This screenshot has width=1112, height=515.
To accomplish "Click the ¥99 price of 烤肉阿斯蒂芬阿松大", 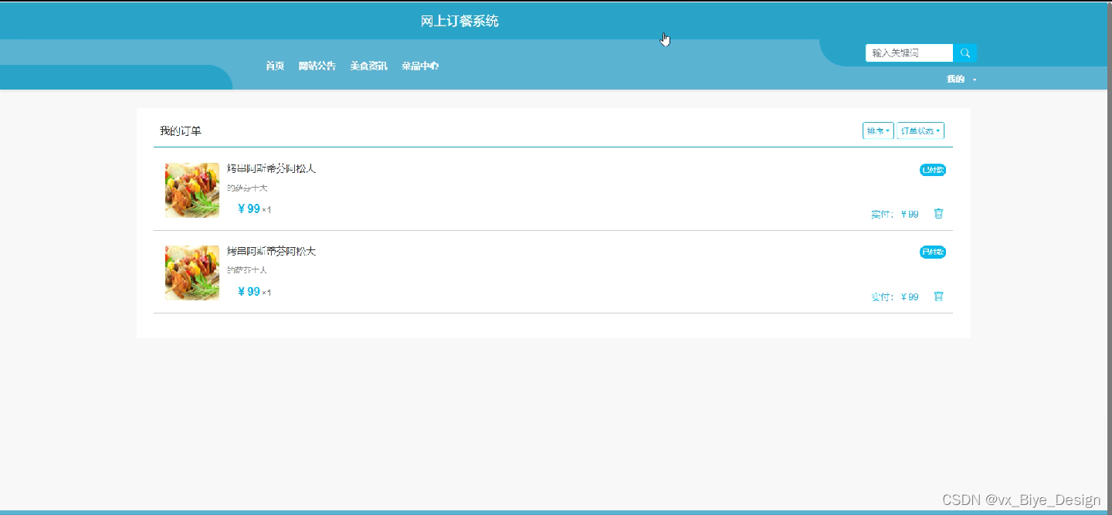I will 249,291.
